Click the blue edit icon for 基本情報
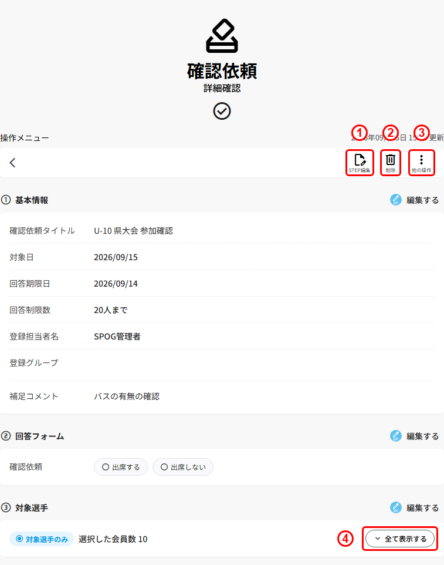The height and width of the screenshot is (565, 444). click(396, 200)
